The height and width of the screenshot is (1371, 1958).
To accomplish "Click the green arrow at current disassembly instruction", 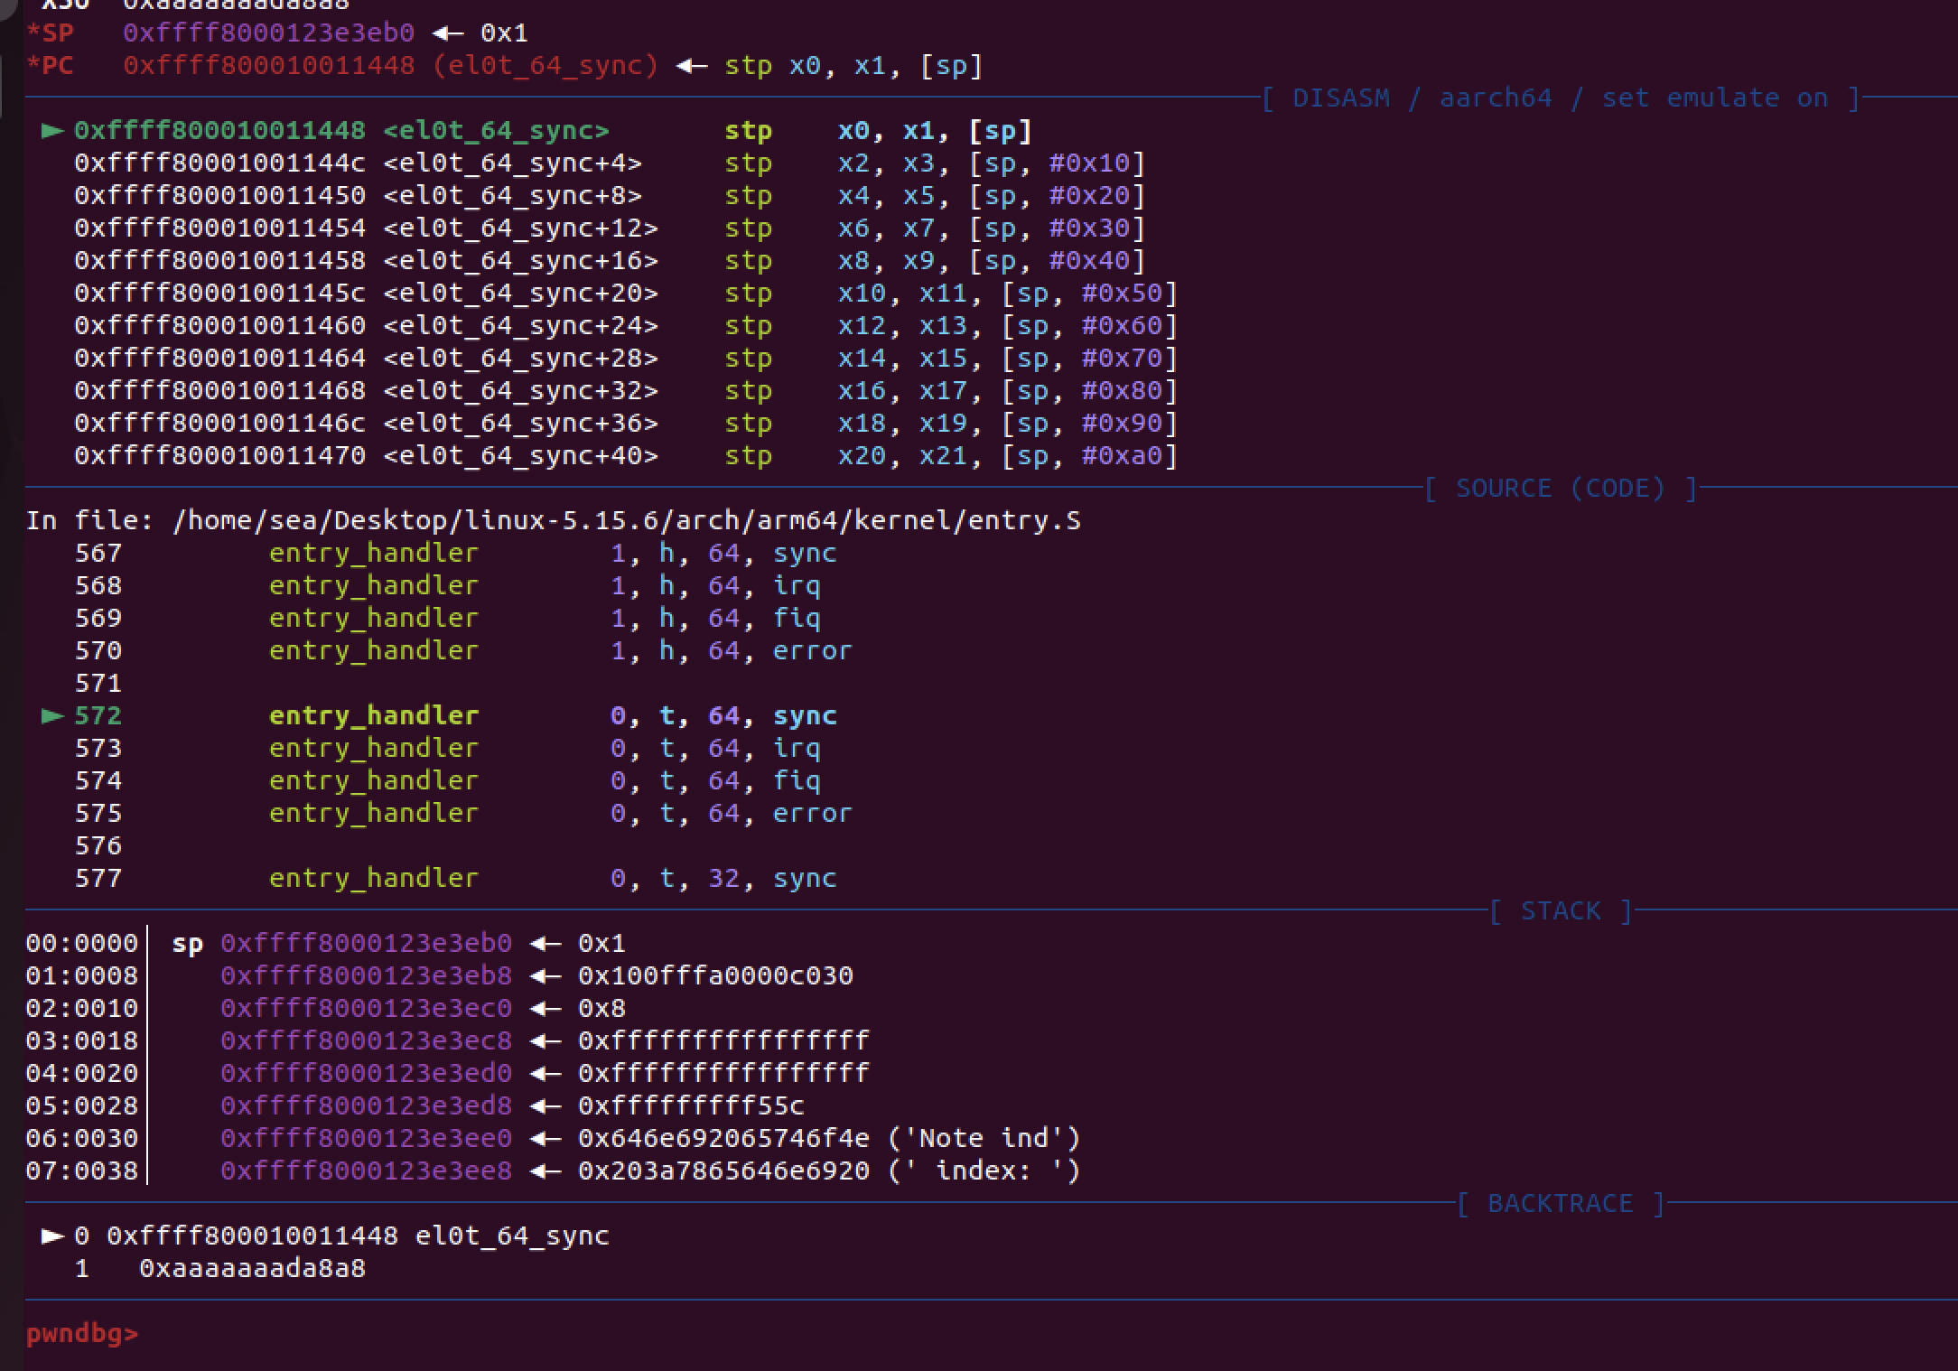I will tap(52, 132).
